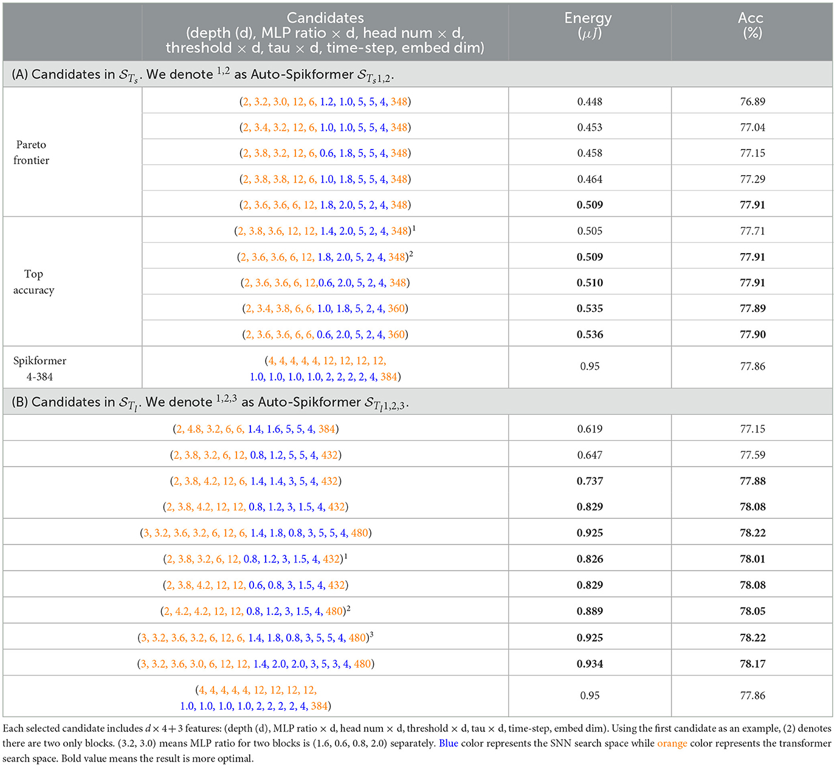Image resolution: width=837 pixels, height=767 pixels.
Task: Select candidate (2, 3.4, 3.8, 6, 6, …, 360)
Action: 325,308
